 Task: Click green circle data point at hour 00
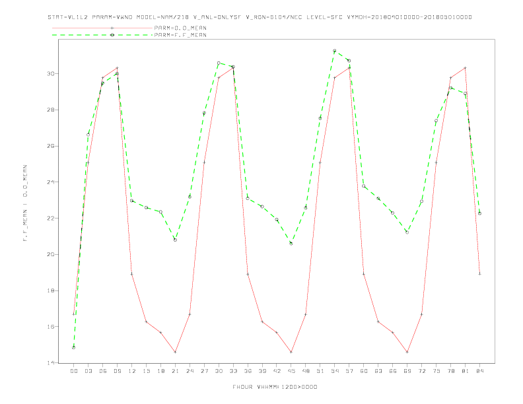(x=74, y=347)
